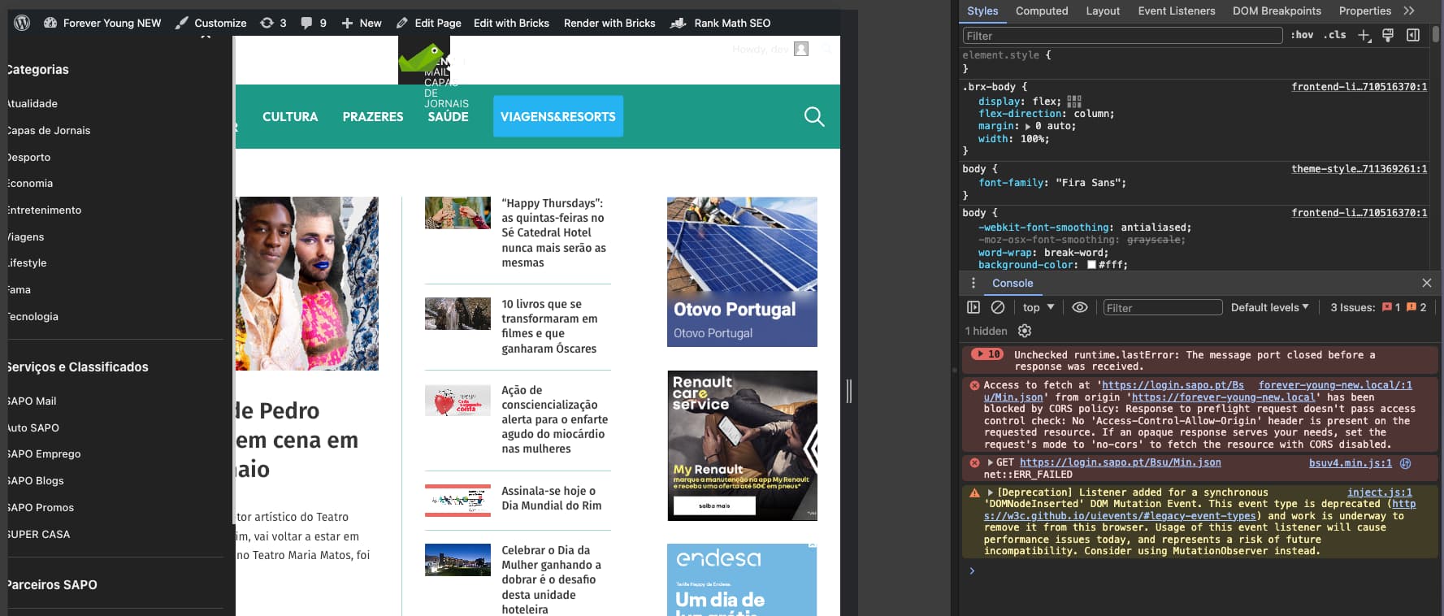This screenshot has width=1444, height=616.
Task: Click the Otovo Portugal ad card
Action: coord(742,271)
